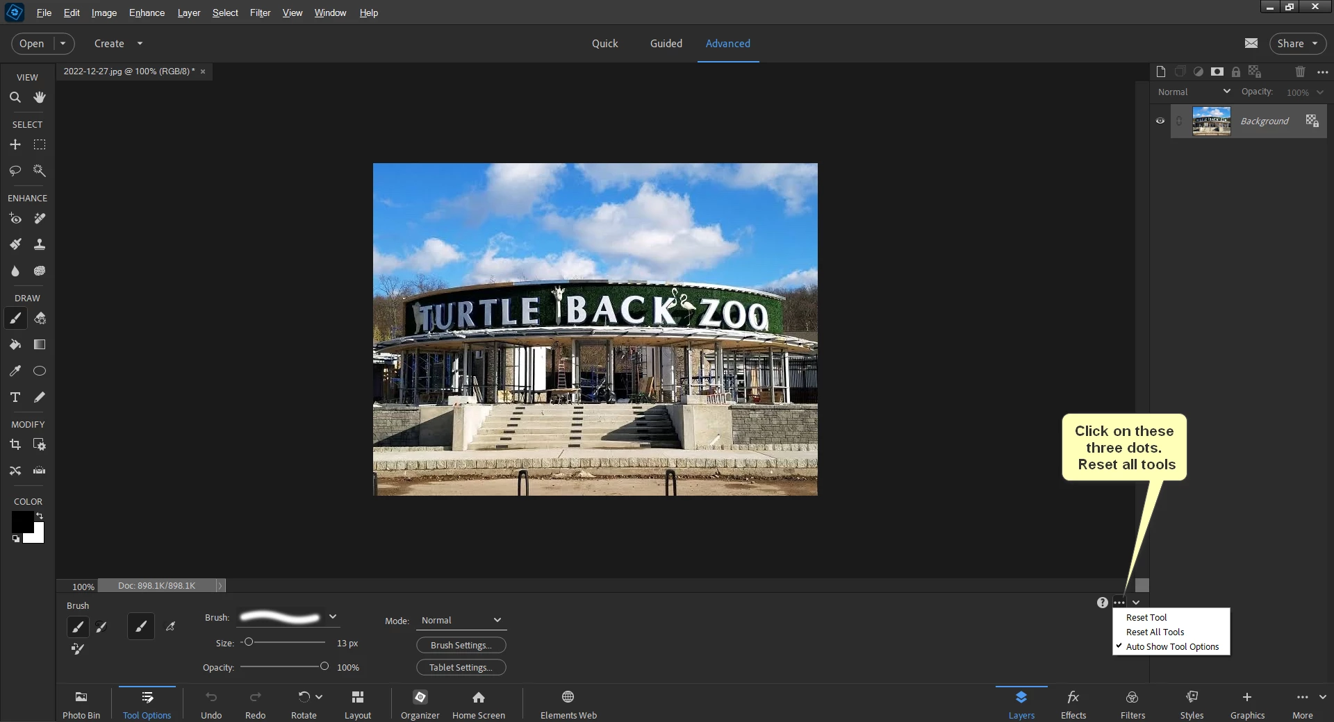1334x722 pixels.
Task: Launch the Organizer
Action: [x=420, y=704]
